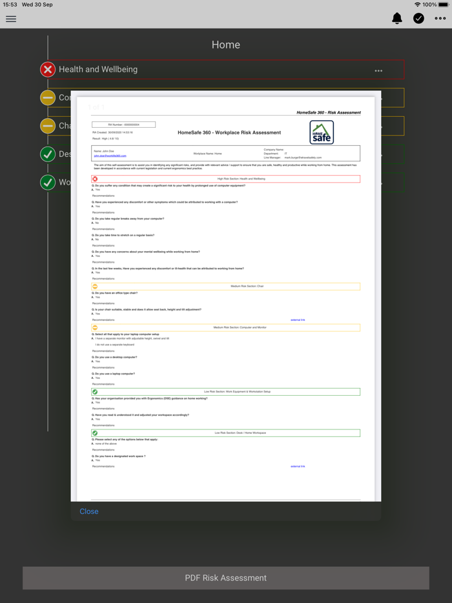452x603 pixels.
Task: Tap the 15:53 clock in the status bar
Action: [x=10, y=5]
